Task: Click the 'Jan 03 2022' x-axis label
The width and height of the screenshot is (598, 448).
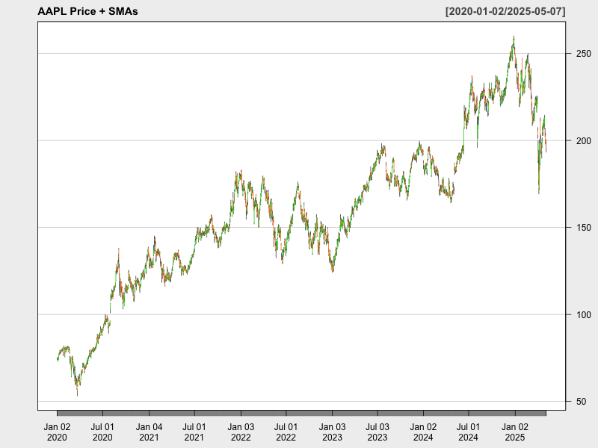Action: coord(241,432)
